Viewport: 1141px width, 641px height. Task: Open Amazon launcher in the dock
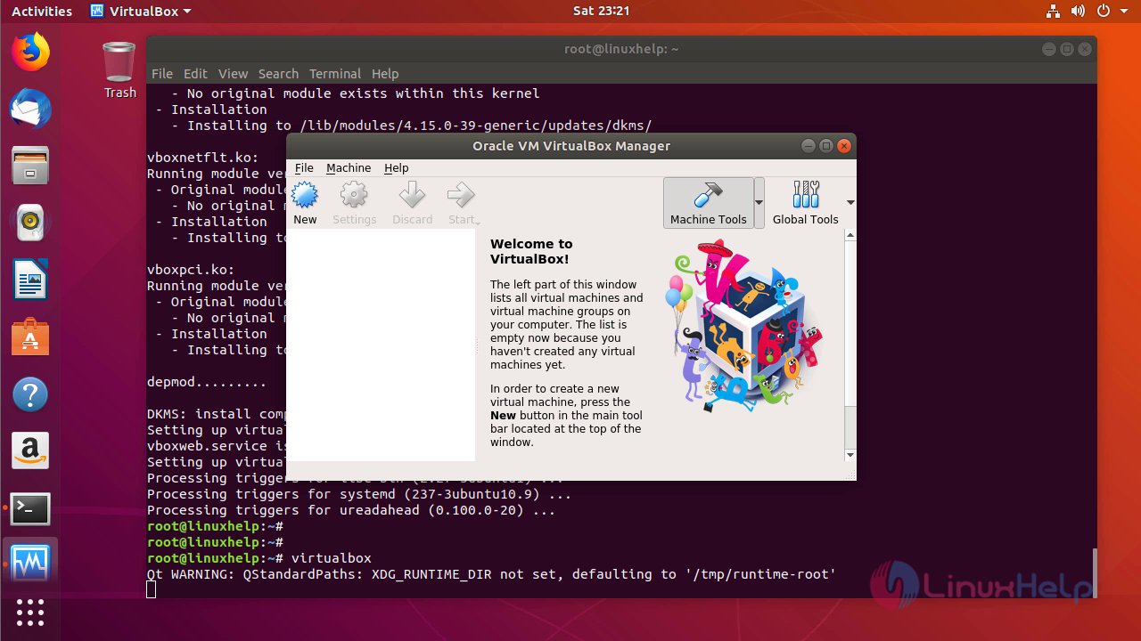pos(30,451)
